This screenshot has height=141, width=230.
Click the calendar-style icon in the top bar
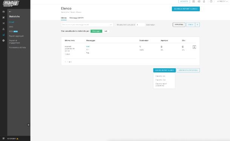[x=194, y=1]
